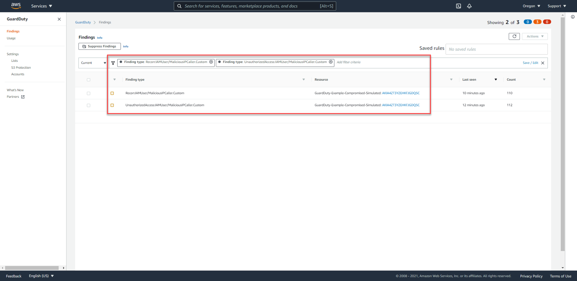Open S3 Protection settings
The width and height of the screenshot is (577, 281).
21,67
